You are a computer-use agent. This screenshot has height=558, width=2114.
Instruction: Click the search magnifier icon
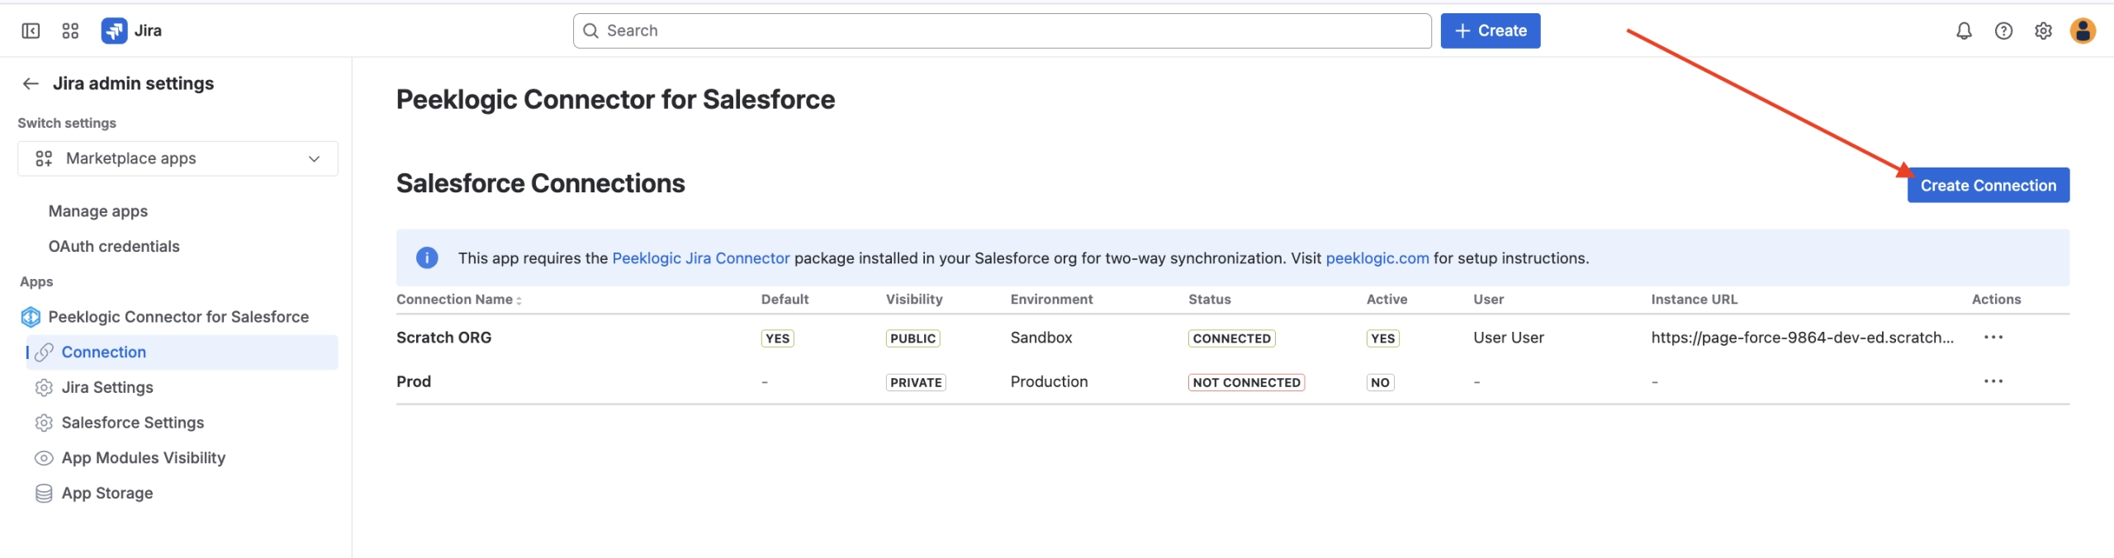tap(590, 31)
